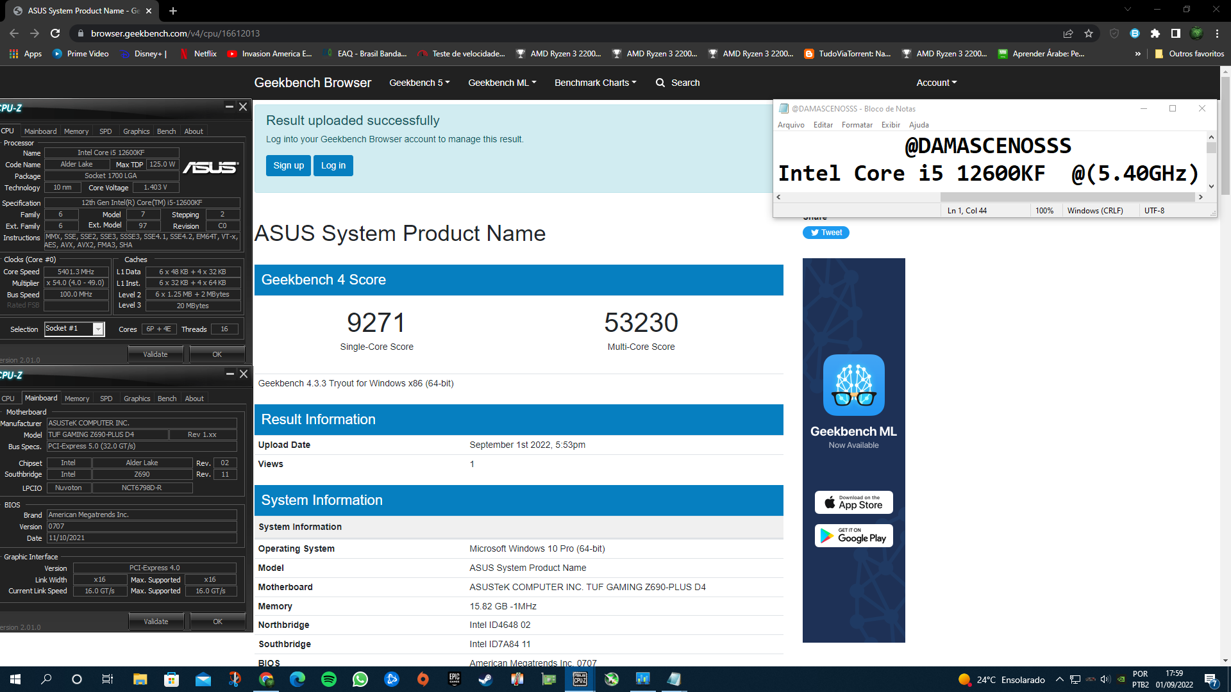This screenshot has width=1231, height=692.
Task: Open Microsoft Edge from the taskbar
Action: coord(297,679)
